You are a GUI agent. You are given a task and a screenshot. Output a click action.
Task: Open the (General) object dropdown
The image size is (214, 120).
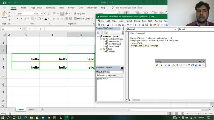coord(175,29)
